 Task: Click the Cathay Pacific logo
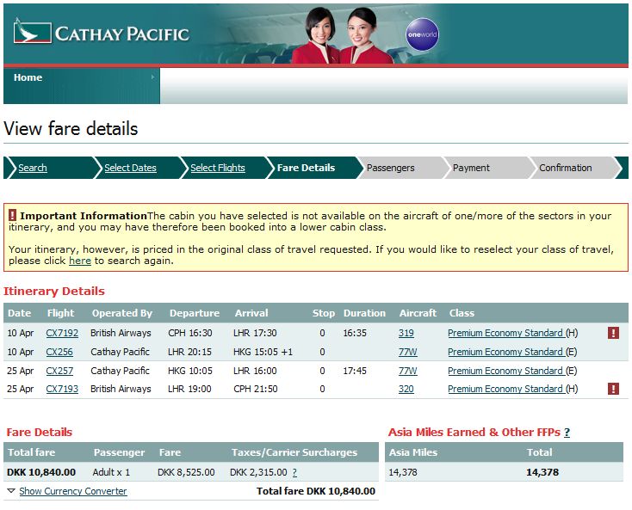tap(101, 34)
